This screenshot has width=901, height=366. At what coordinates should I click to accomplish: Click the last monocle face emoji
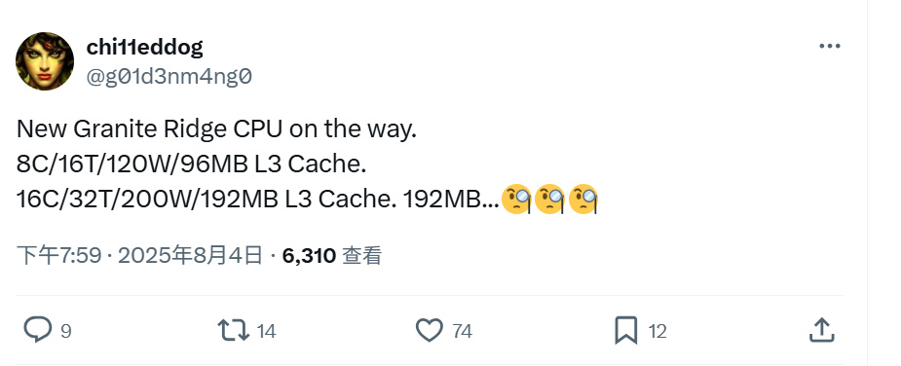pyautogui.click(x=583, y=200)
